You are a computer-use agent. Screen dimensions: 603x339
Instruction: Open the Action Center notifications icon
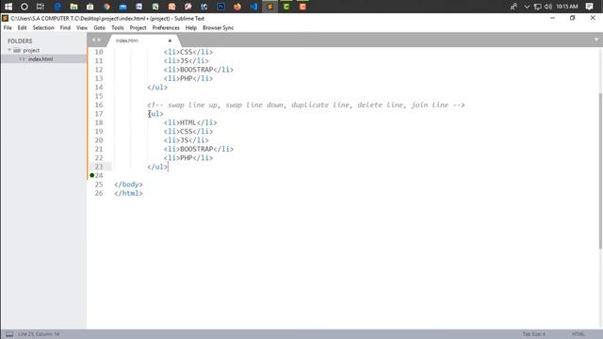pyautogui.click(x=589, y=7)
